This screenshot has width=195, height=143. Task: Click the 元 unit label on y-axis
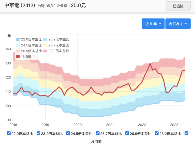click(x=9, y=36)
